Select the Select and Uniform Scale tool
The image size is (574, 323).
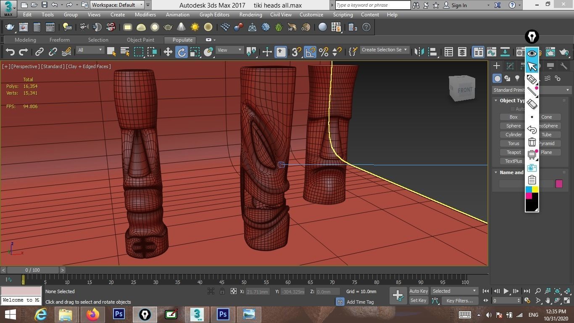(x=195, y=52)
